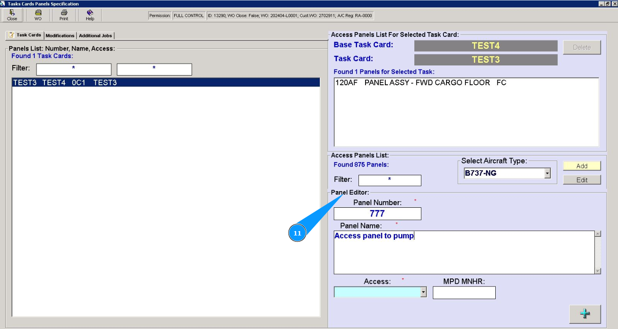Select the TEST3 TEST4 0C1 task card row
The width and height of the screenshot is (618, 329).
pyautogui.click(x=166, y=83)
